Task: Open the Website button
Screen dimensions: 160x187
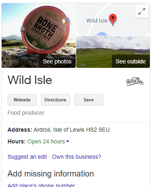Action: click(x=22, y=100)
